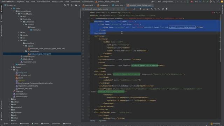Click argument breadcrumb at editor bottom

point(103,121)
